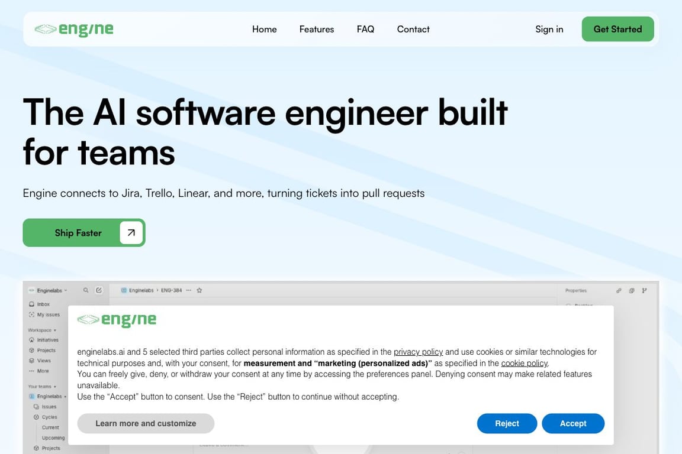Open Projects under the Enginelabs team
Screen dimensions: 682x454
coord(47,448)
